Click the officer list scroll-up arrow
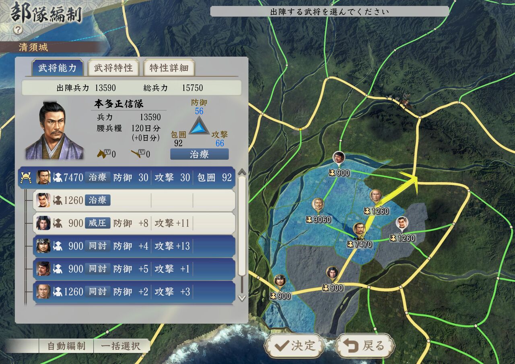 click(x=242, y=173)
